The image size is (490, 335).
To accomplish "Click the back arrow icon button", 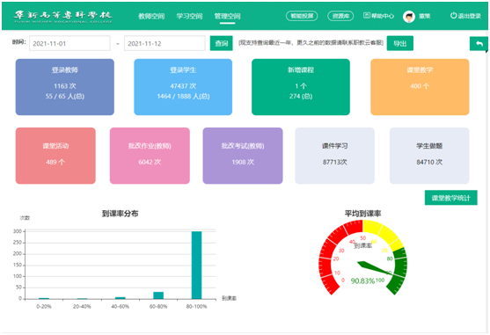I will coord(479,44).
